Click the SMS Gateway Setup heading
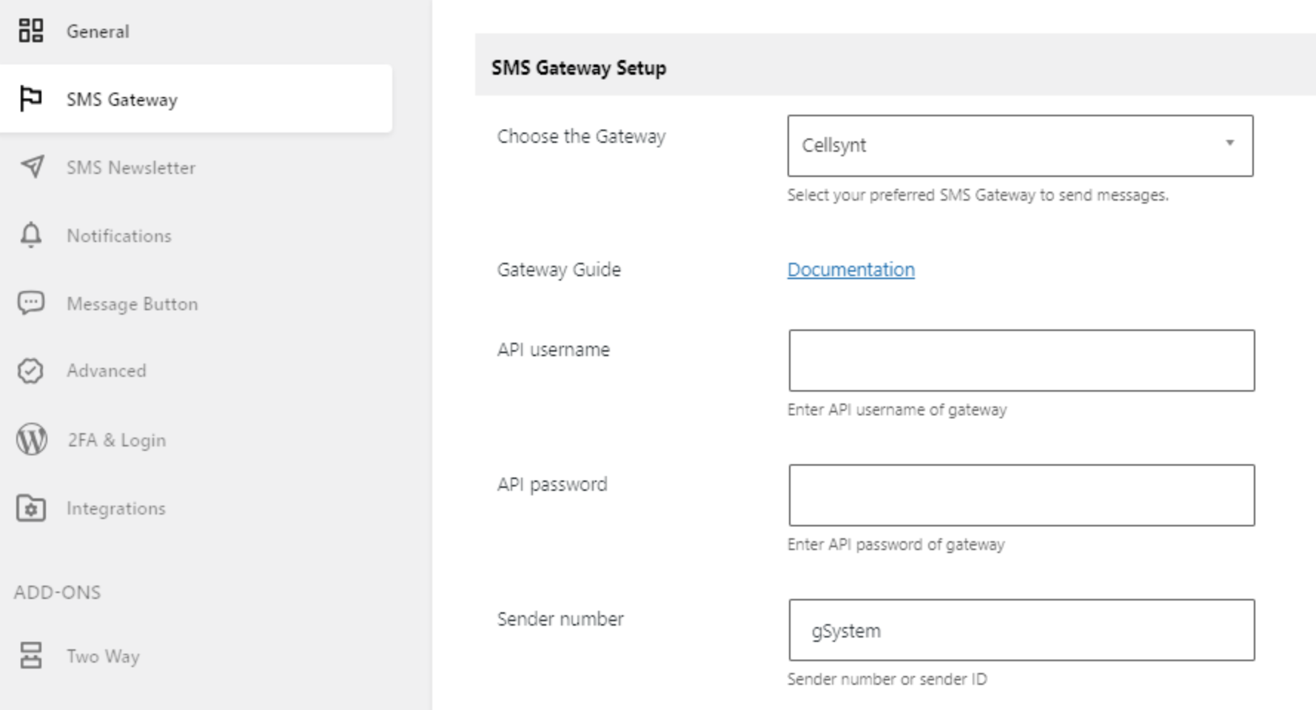Screen dimensions: 1316x710 579,68
